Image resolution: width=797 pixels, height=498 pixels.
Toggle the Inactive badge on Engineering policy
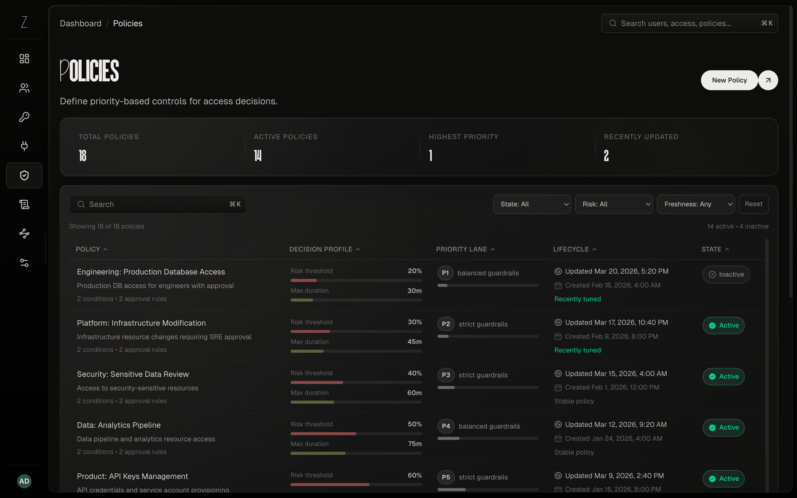click(726, 274)
